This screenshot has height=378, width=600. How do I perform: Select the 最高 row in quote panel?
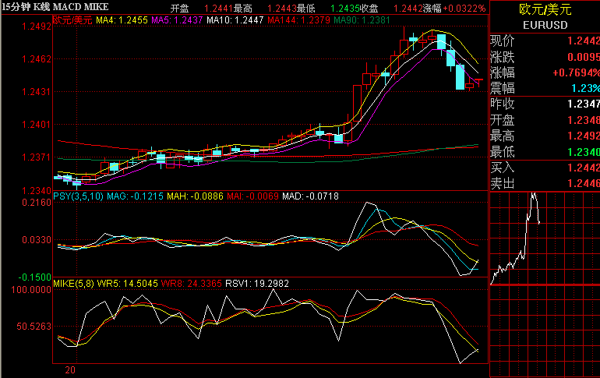545,136
